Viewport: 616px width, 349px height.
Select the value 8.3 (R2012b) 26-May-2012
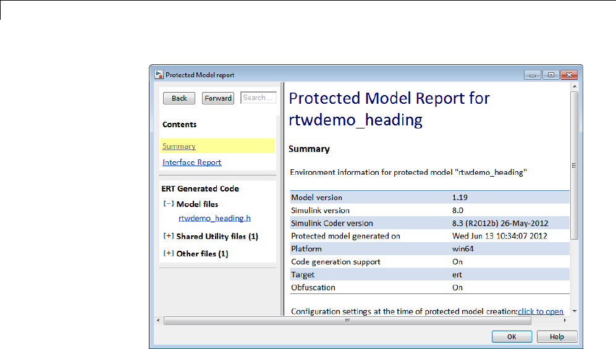(500, 224)
